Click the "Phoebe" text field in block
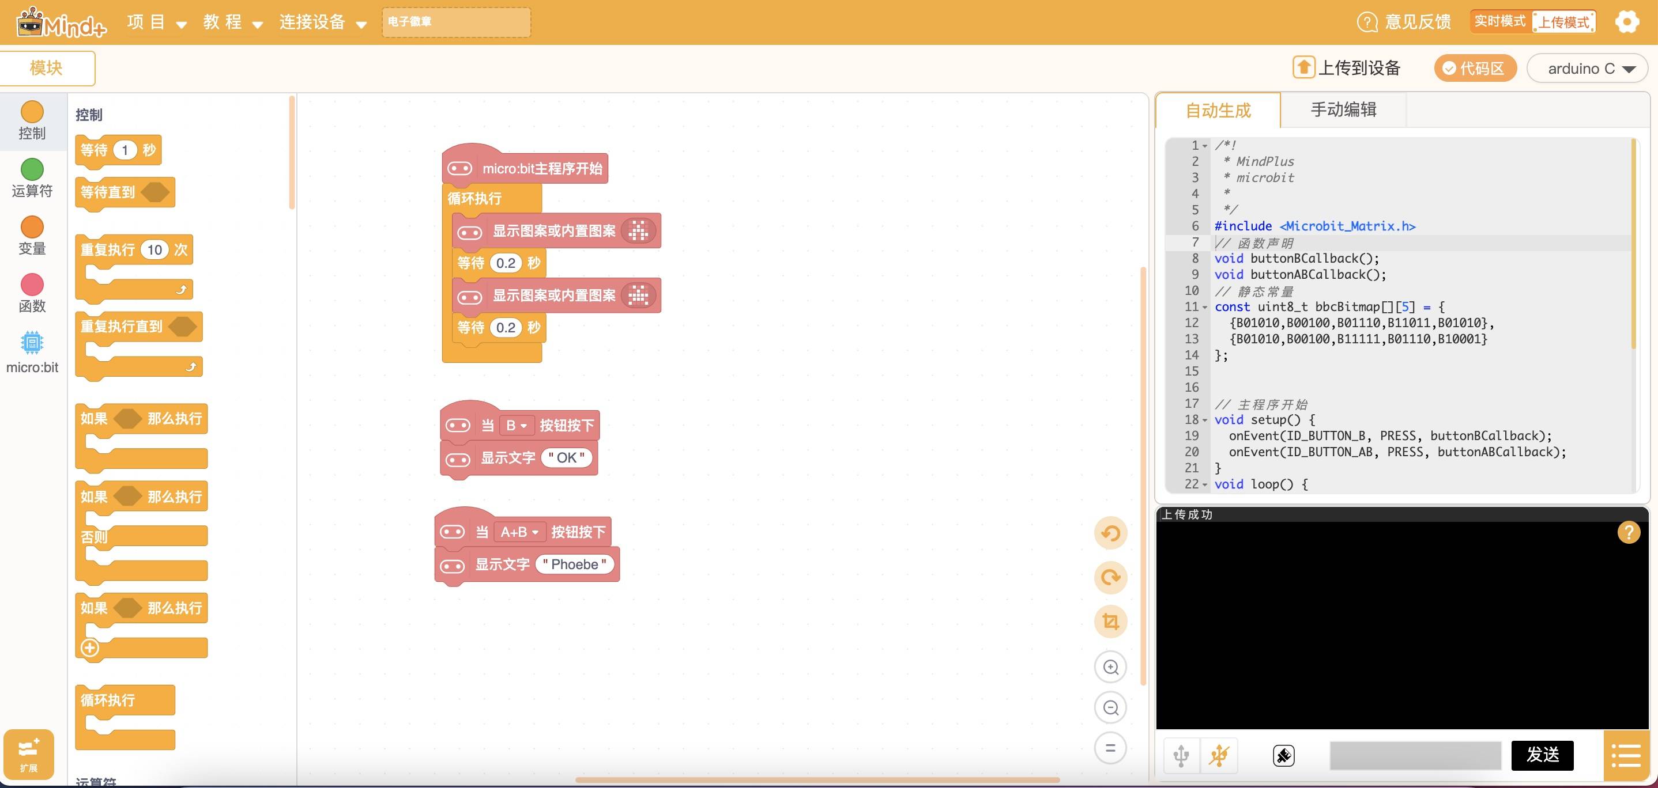The height and width of the screenshot is (788, 1658). click(x=574, y=564)
